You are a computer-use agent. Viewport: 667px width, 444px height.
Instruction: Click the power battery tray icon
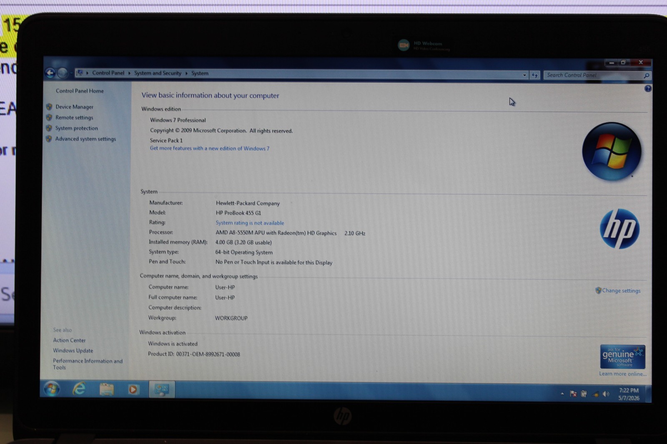584,394
